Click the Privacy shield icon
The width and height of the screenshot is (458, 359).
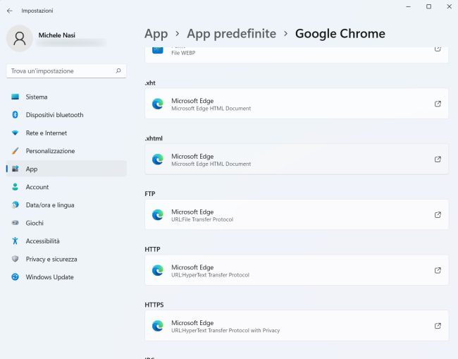coord(16,259)
